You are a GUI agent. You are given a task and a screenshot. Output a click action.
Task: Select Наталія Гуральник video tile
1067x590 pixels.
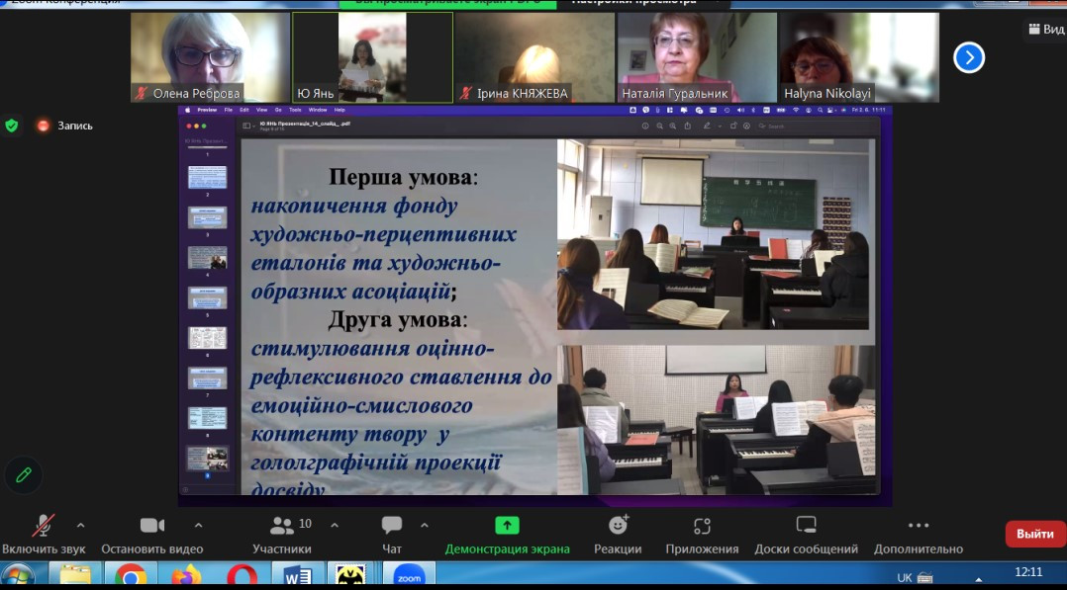coord(697,57)
